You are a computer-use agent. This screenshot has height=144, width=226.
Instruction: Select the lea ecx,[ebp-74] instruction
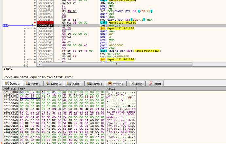click(x=126, y=11)
